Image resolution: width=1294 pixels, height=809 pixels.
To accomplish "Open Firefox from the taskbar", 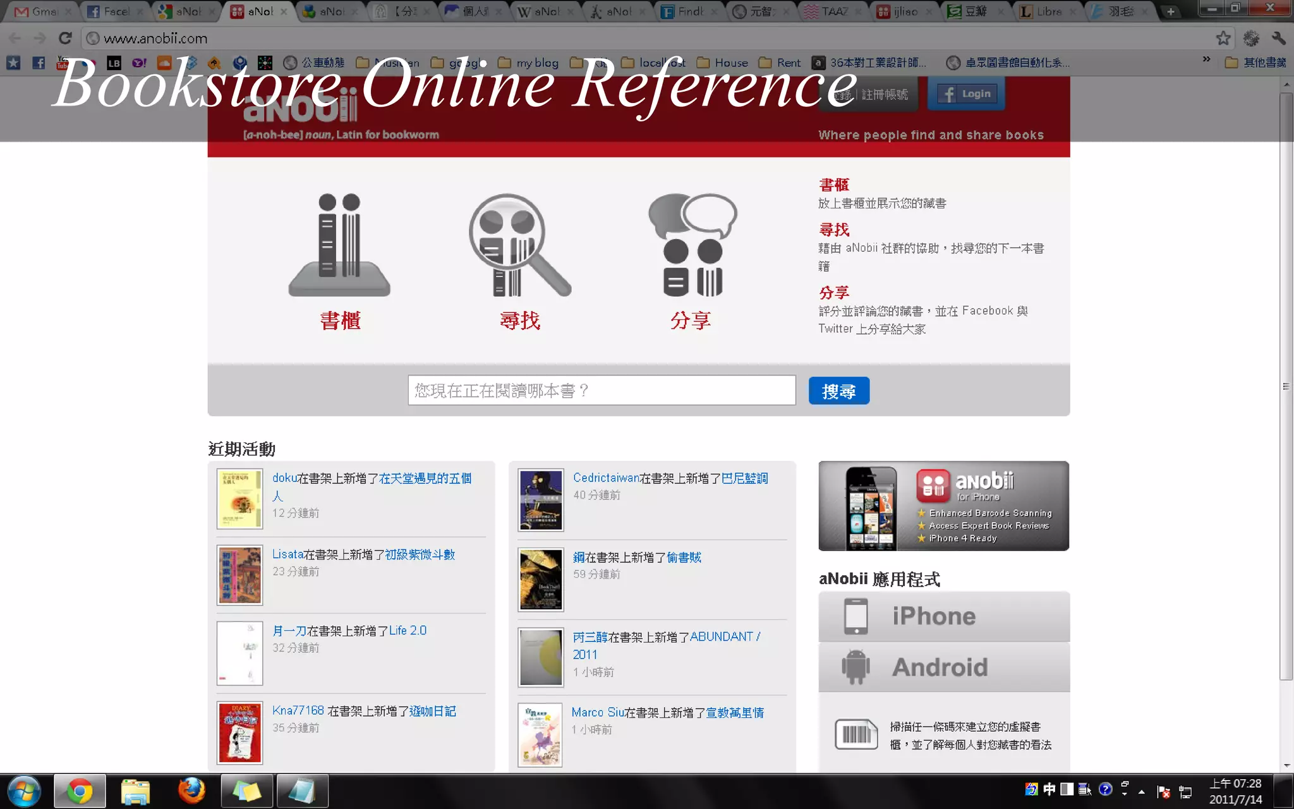I will [x=191, y=791].
